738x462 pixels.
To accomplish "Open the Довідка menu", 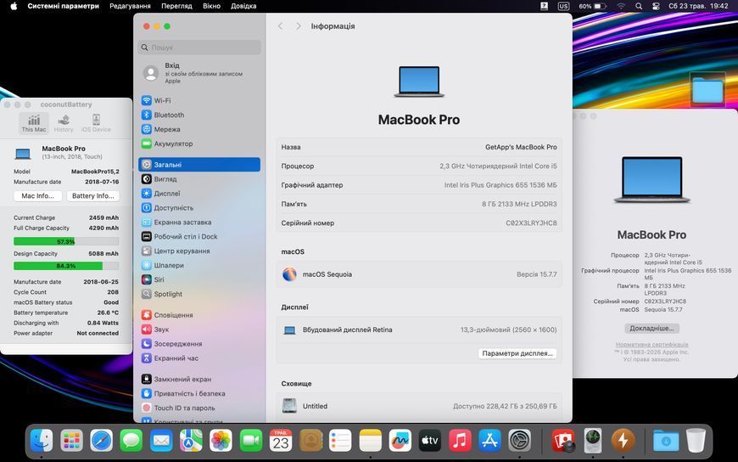I will click(243, 6).
